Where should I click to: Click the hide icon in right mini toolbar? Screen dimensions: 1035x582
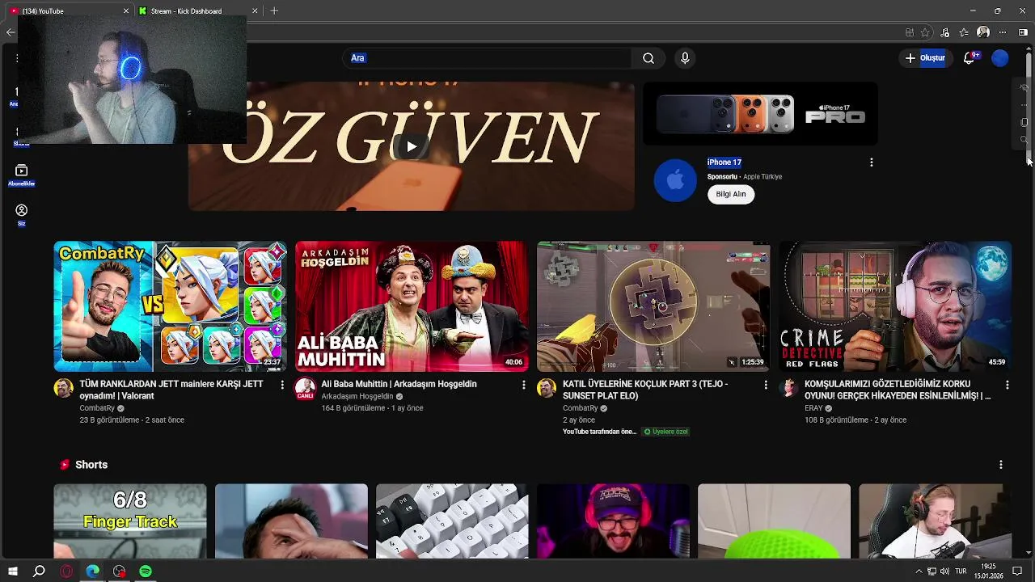click(x=1024, y=87)
